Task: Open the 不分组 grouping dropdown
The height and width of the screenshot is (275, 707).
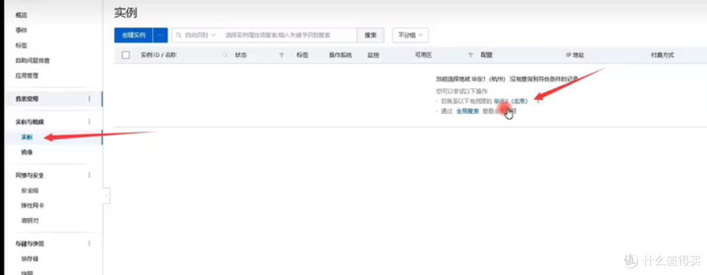Action: coord(410,35)
